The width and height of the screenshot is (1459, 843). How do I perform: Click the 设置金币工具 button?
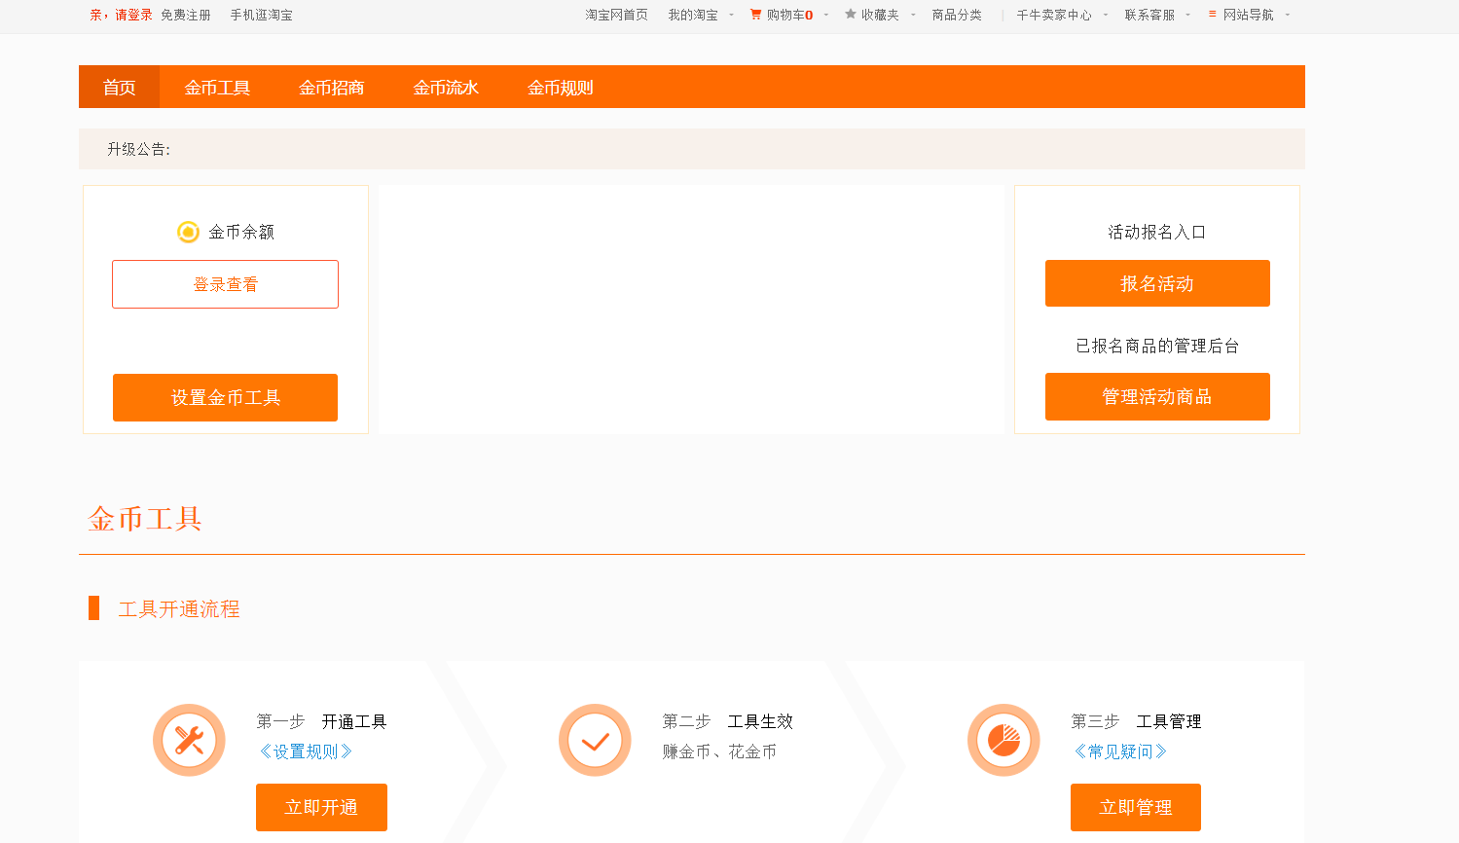coord(225,397)
